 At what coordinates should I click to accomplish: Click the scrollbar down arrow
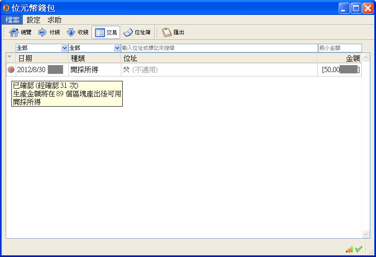tap(365, 234)
